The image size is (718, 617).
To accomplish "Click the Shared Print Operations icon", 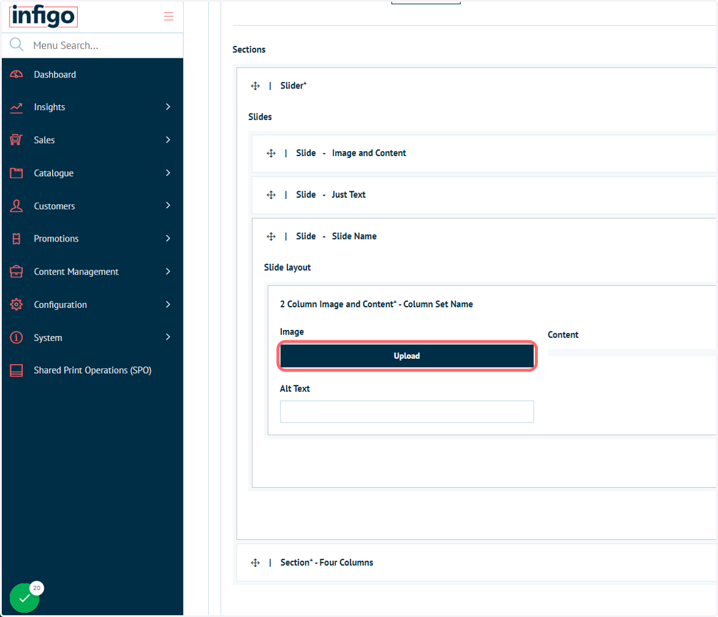I will (x=17, y=370).
